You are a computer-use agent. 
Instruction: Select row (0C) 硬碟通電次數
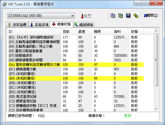click(76, 69)
